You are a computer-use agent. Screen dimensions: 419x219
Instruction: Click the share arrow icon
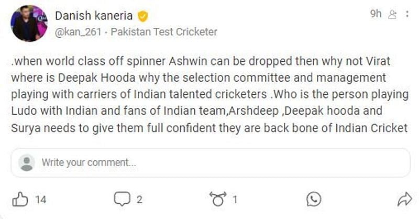point(404,199)
